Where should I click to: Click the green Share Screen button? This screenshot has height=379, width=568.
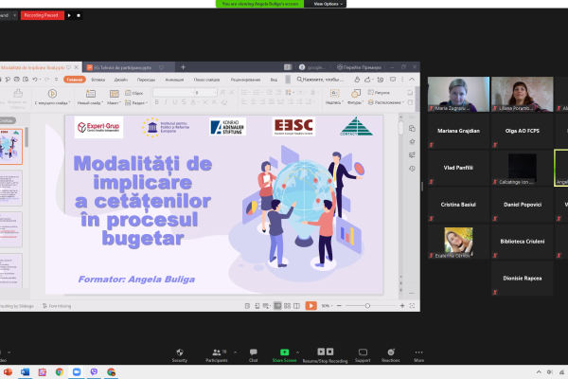click(284, 352)
